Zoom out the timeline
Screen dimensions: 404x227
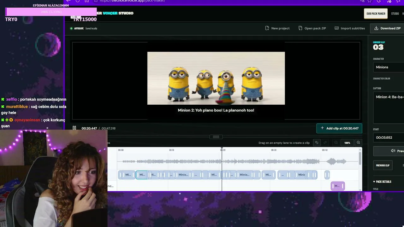[x=336, y=143]
